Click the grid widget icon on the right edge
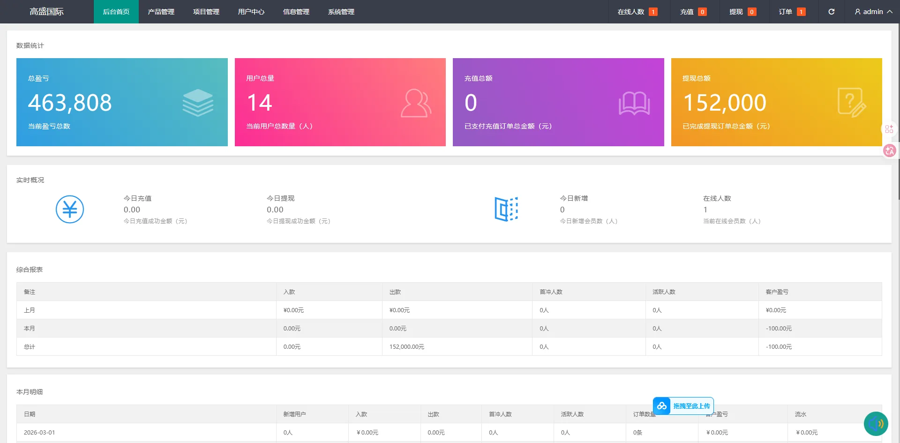Image resolution: width=900 pixels, height=443 pixels. 889,128
